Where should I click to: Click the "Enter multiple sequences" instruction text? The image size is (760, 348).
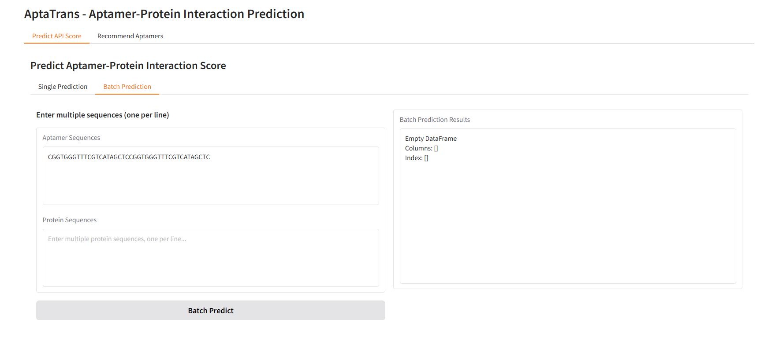(x=102, y=115)
